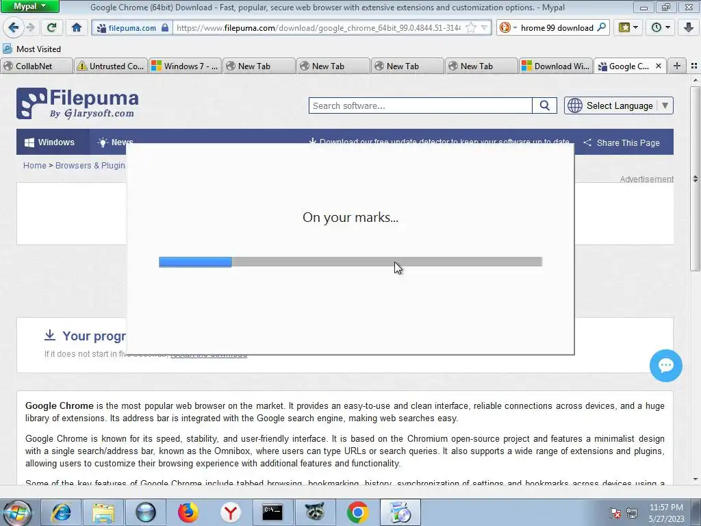Close the Google Chrome download tab

pyautogui.click(x=658, y=66)
